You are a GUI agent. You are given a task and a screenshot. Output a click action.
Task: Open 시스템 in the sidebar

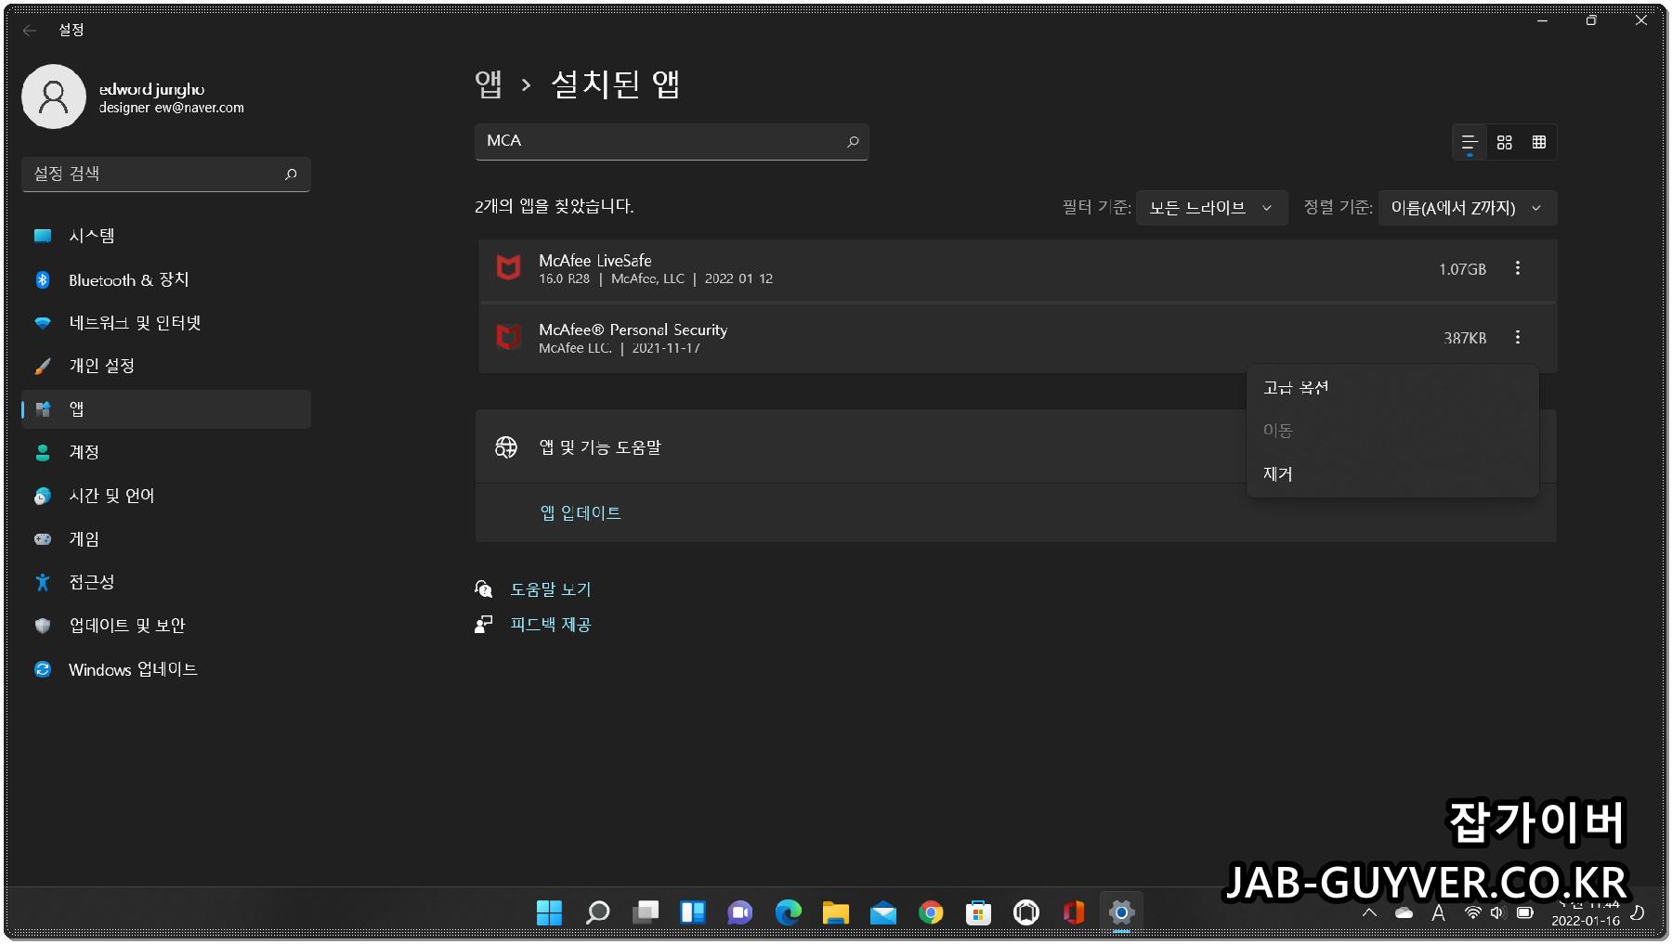click(x=166, y=236)
